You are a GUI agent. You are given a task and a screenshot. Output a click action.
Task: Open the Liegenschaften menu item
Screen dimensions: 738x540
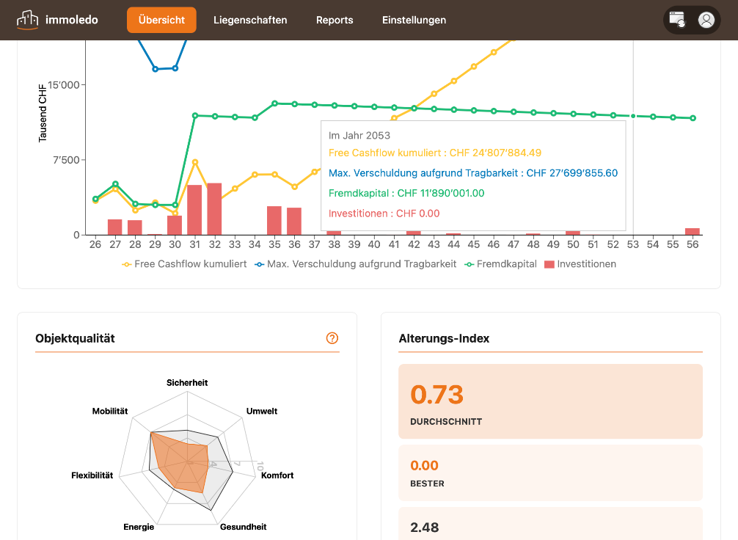[250, 20]
